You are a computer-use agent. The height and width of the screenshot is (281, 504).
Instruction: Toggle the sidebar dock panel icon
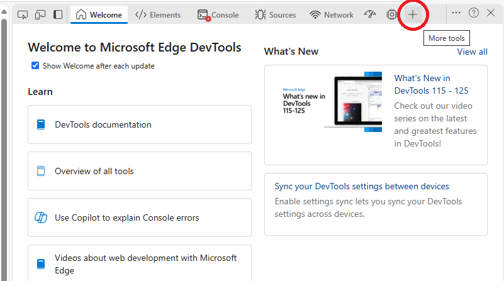click(x=58, y=14)
